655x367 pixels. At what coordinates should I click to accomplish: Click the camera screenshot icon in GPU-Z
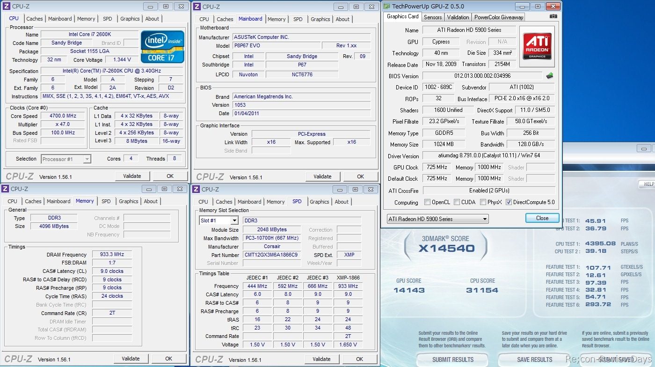tap(553, 16)
